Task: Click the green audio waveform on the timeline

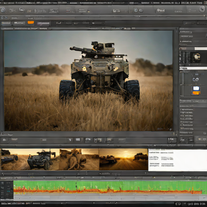Action: [x=110, y=187]
